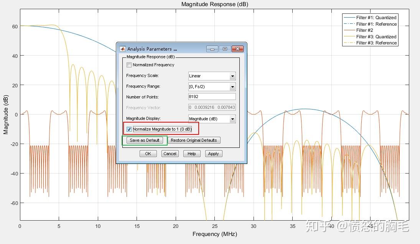420x244 pixels.
Task: Click the MATLAB icon in dialog title bar
Action: [122, 49]
